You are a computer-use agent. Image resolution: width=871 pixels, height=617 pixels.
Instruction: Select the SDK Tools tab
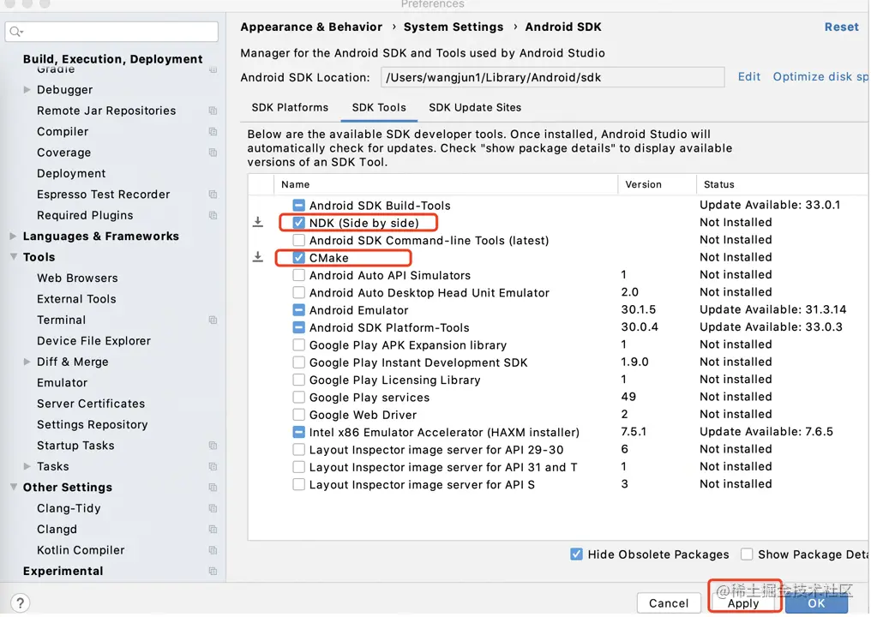click(x=379, y=107)
